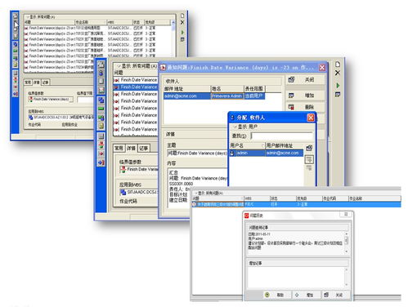
Task: Switch to the 详情 tab in the middle window
Action: pyautogui.click(x=131, y=148)
